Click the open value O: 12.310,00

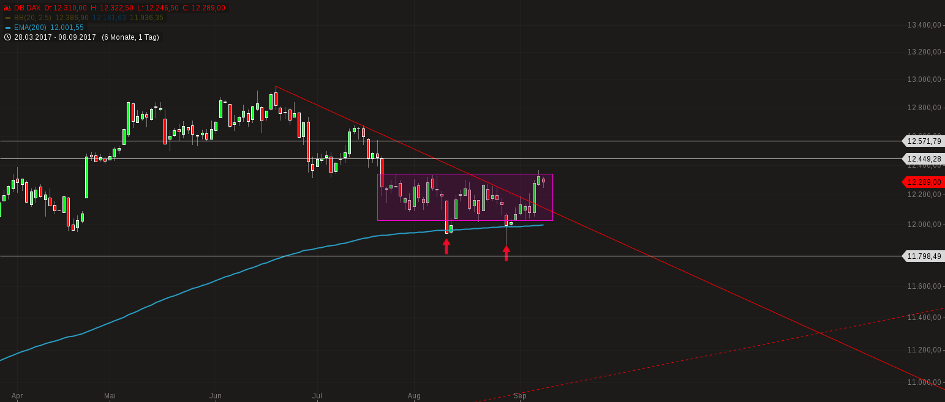pos(67,8)
